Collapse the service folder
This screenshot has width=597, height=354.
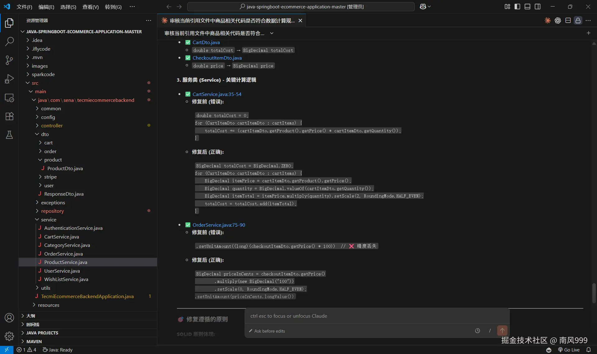pos(49,220)
